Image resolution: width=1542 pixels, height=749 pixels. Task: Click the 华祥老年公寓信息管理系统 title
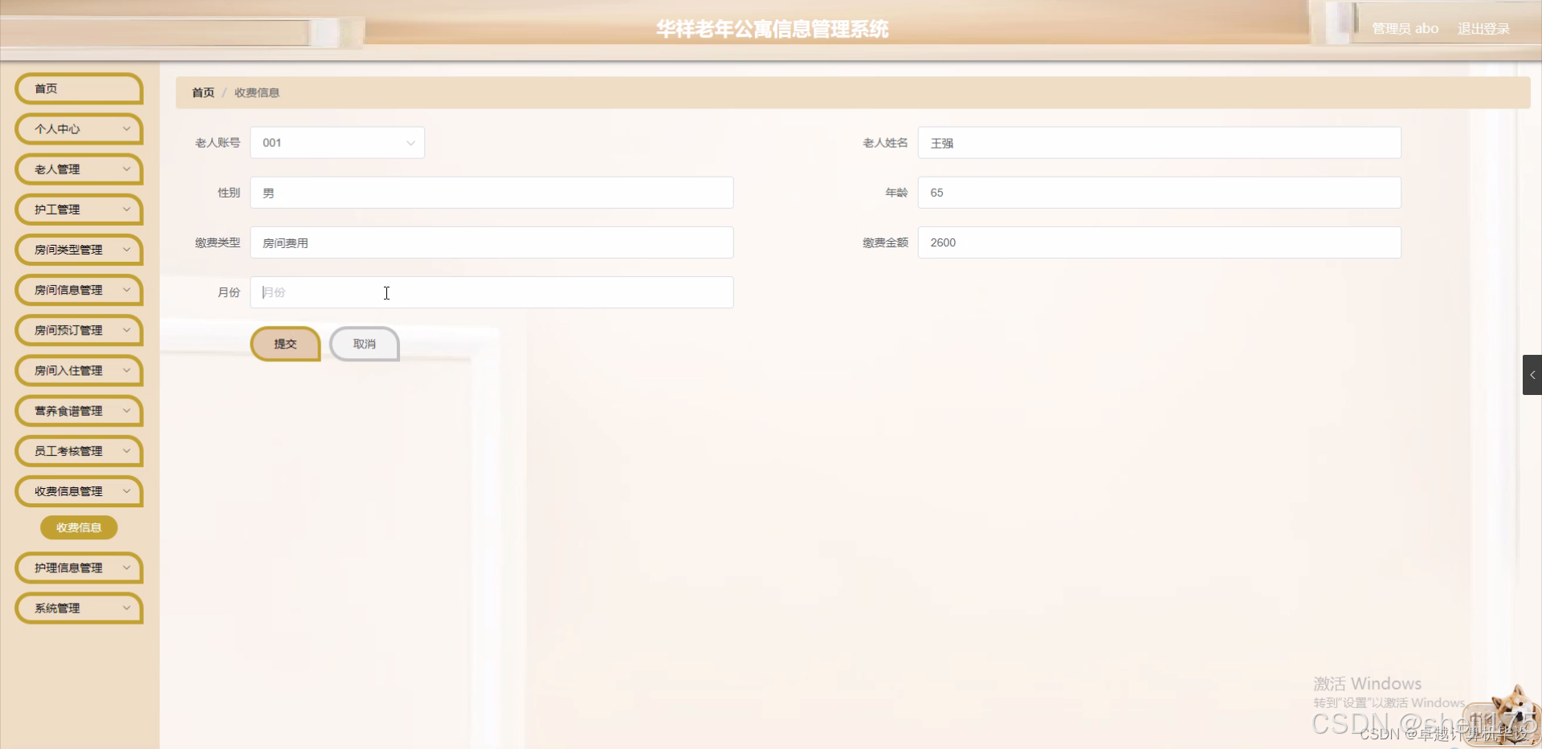click(x=772, y=30)
